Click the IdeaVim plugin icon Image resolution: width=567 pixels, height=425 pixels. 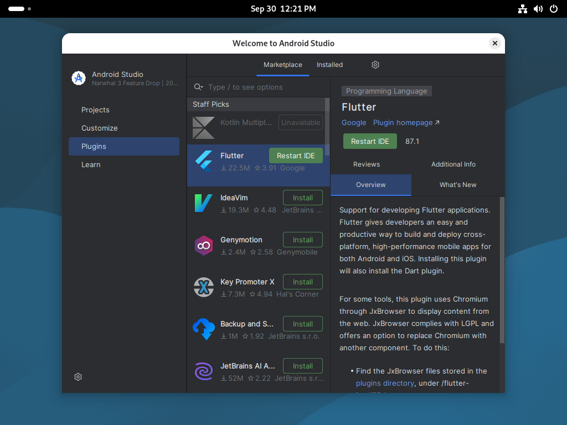[x=203, y=203]
